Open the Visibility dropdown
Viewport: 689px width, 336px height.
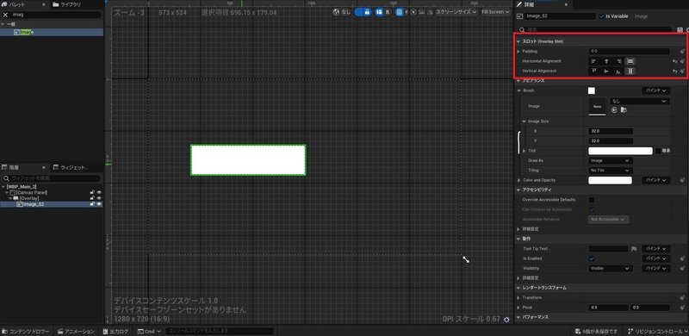point(611,268)
